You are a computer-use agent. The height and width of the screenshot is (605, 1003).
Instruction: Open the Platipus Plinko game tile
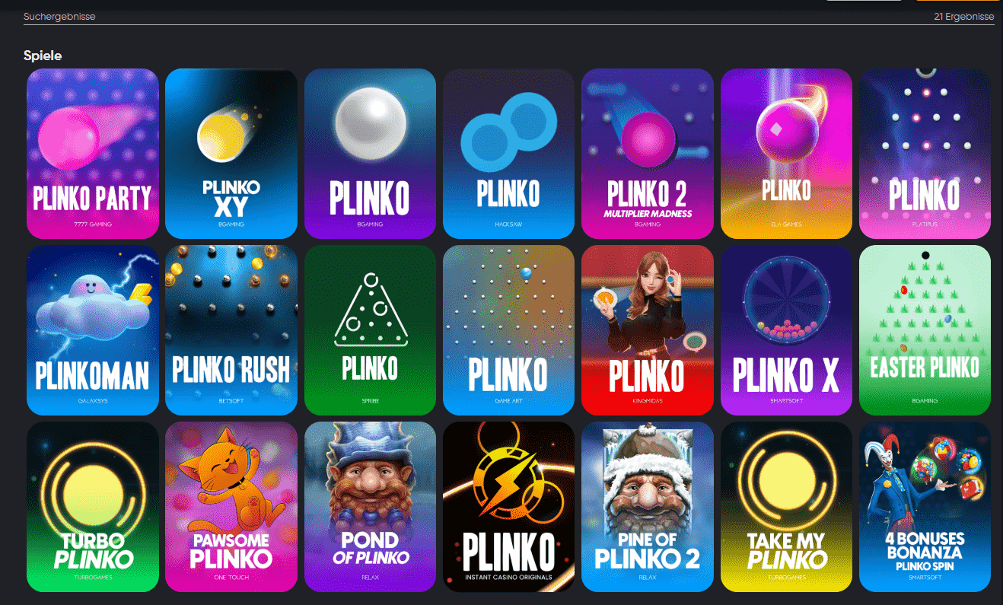tap(925, 154)
